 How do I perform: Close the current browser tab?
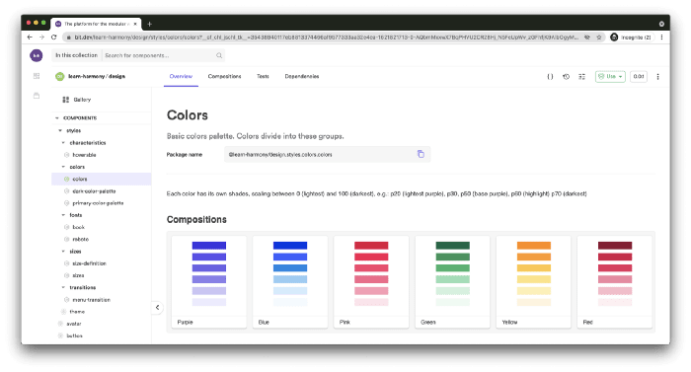coord(135,24)
